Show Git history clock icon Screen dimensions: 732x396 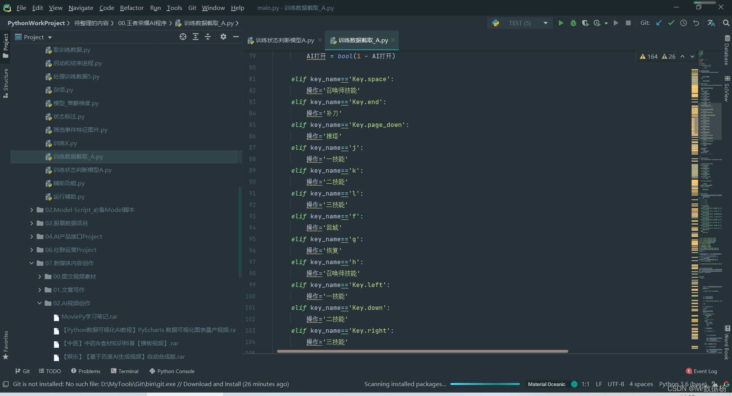pos(684,23)
